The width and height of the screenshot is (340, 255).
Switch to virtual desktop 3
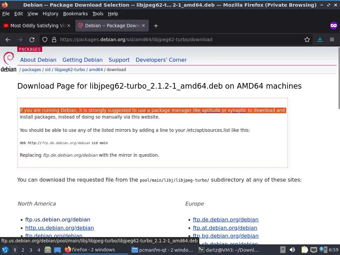coord(31,250)
